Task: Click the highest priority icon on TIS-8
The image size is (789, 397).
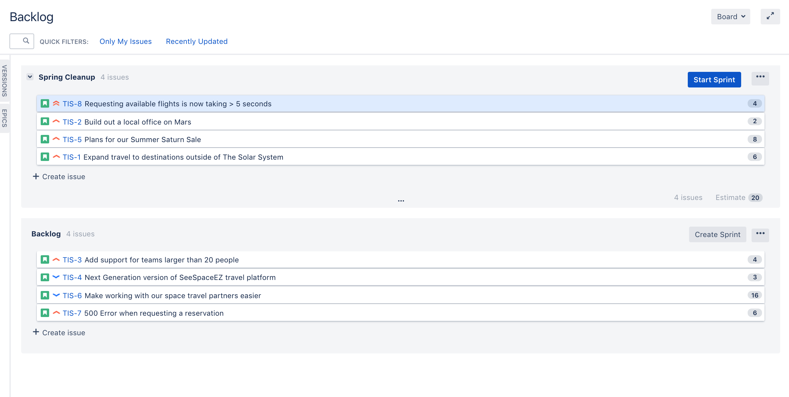Action: click(56, 104)
